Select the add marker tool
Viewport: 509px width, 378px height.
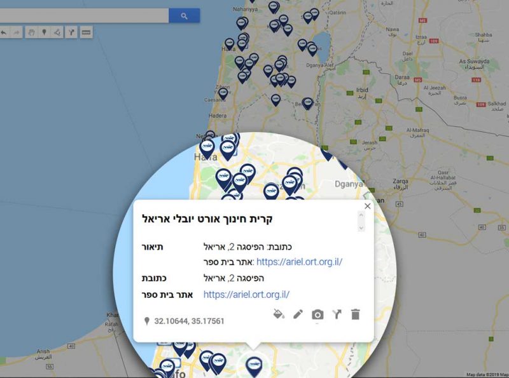[44, 32]
